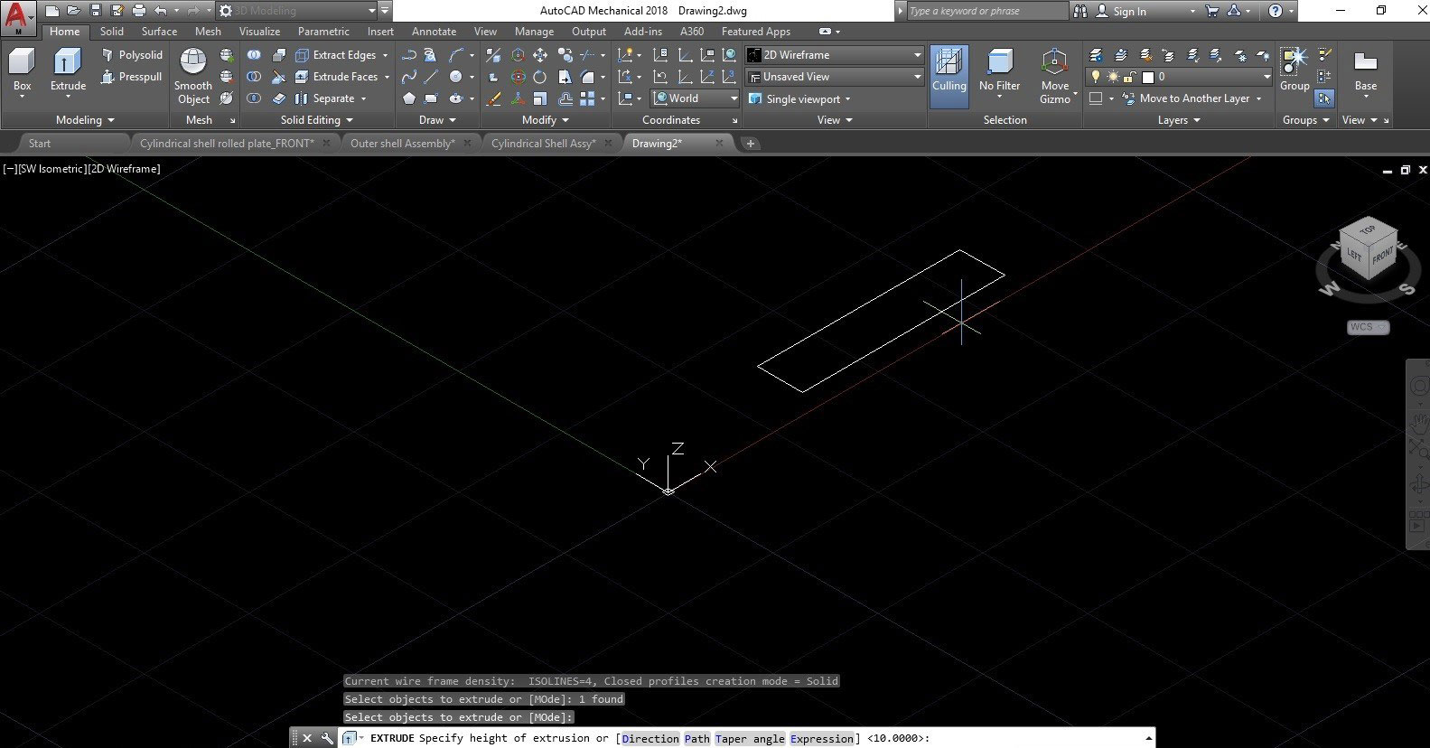Choose the Path option in command line

pyautogui.click(x=696, y=739)
